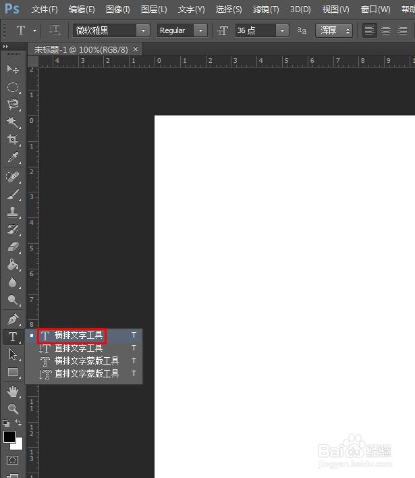Open the 文件(F) menu

[x=45, y=9]
